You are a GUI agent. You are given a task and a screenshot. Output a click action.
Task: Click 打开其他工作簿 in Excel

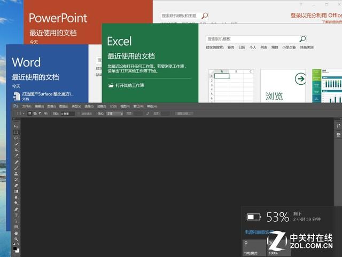click(126, 85)
